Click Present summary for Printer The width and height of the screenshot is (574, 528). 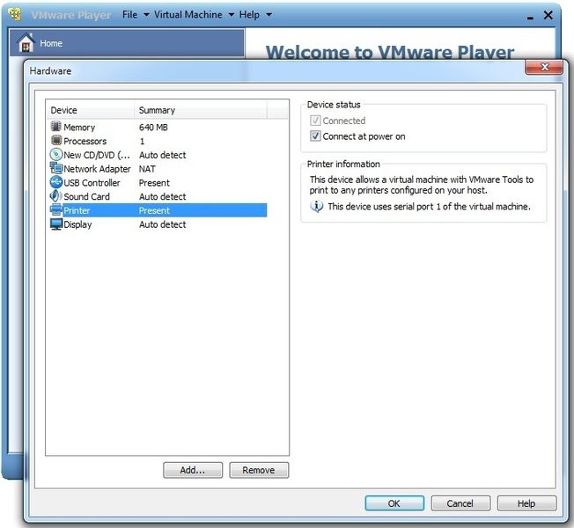(x=154, y=211)
